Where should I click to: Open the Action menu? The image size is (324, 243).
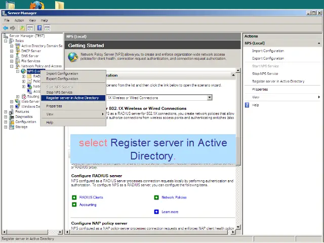(19, 20)
